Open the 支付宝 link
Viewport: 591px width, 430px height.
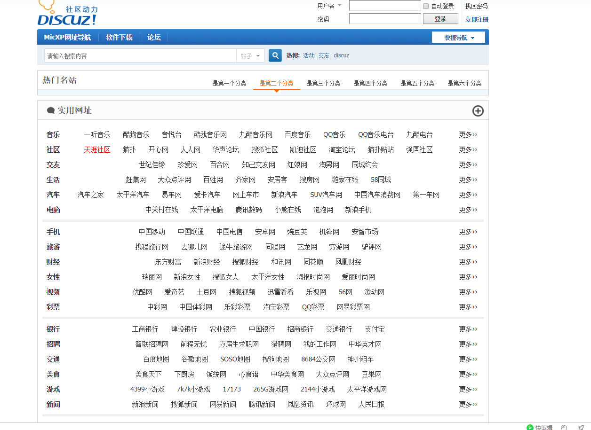[x=375, y=329]
